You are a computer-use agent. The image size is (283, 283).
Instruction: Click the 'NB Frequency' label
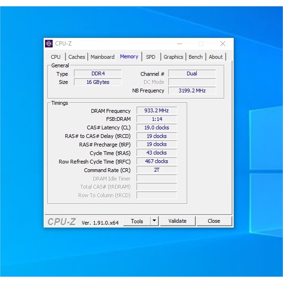tap(148, 91)
